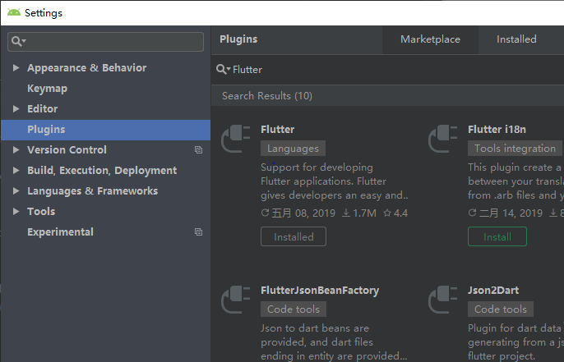Install the Flutter i18n plugin
Image resolution: width=564 pixels, height=362 pixels.
click(x=497, y=236)
